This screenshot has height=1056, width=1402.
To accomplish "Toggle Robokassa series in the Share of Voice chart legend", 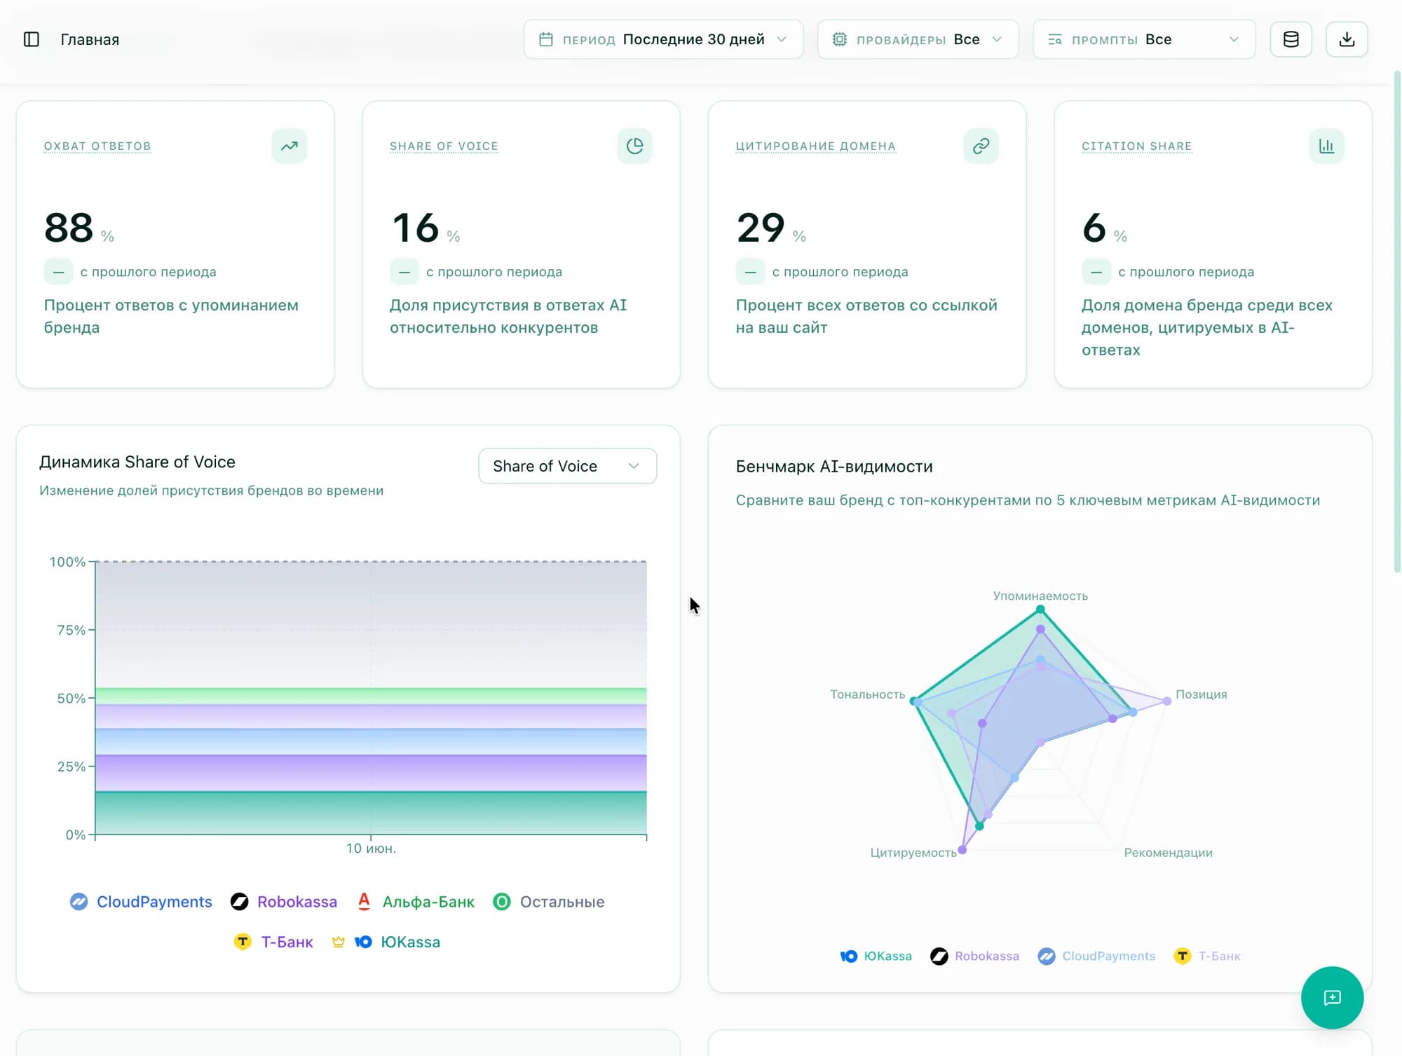I will pyautogui.click(x=284, y=902).
